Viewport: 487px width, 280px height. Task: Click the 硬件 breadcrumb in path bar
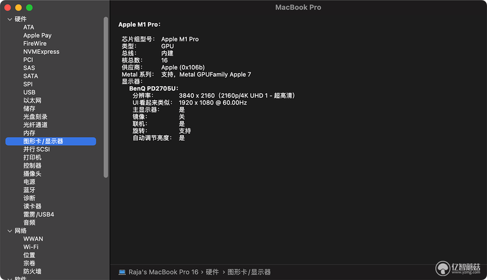(x=212, y=272)
